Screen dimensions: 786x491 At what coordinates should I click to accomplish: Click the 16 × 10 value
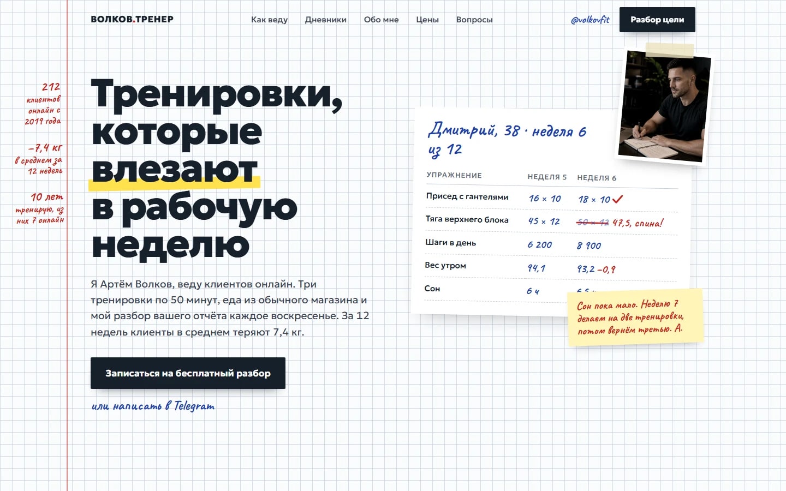tap(545, 199)
